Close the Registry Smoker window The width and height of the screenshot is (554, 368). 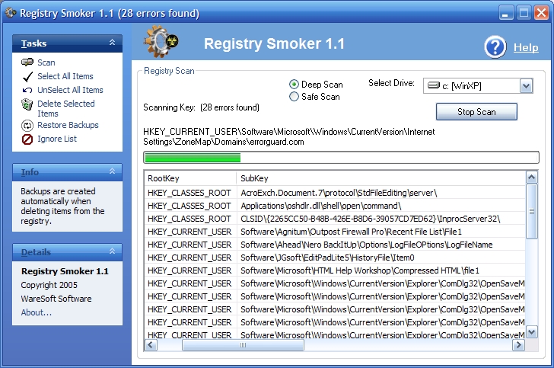[x=542, y=13]
